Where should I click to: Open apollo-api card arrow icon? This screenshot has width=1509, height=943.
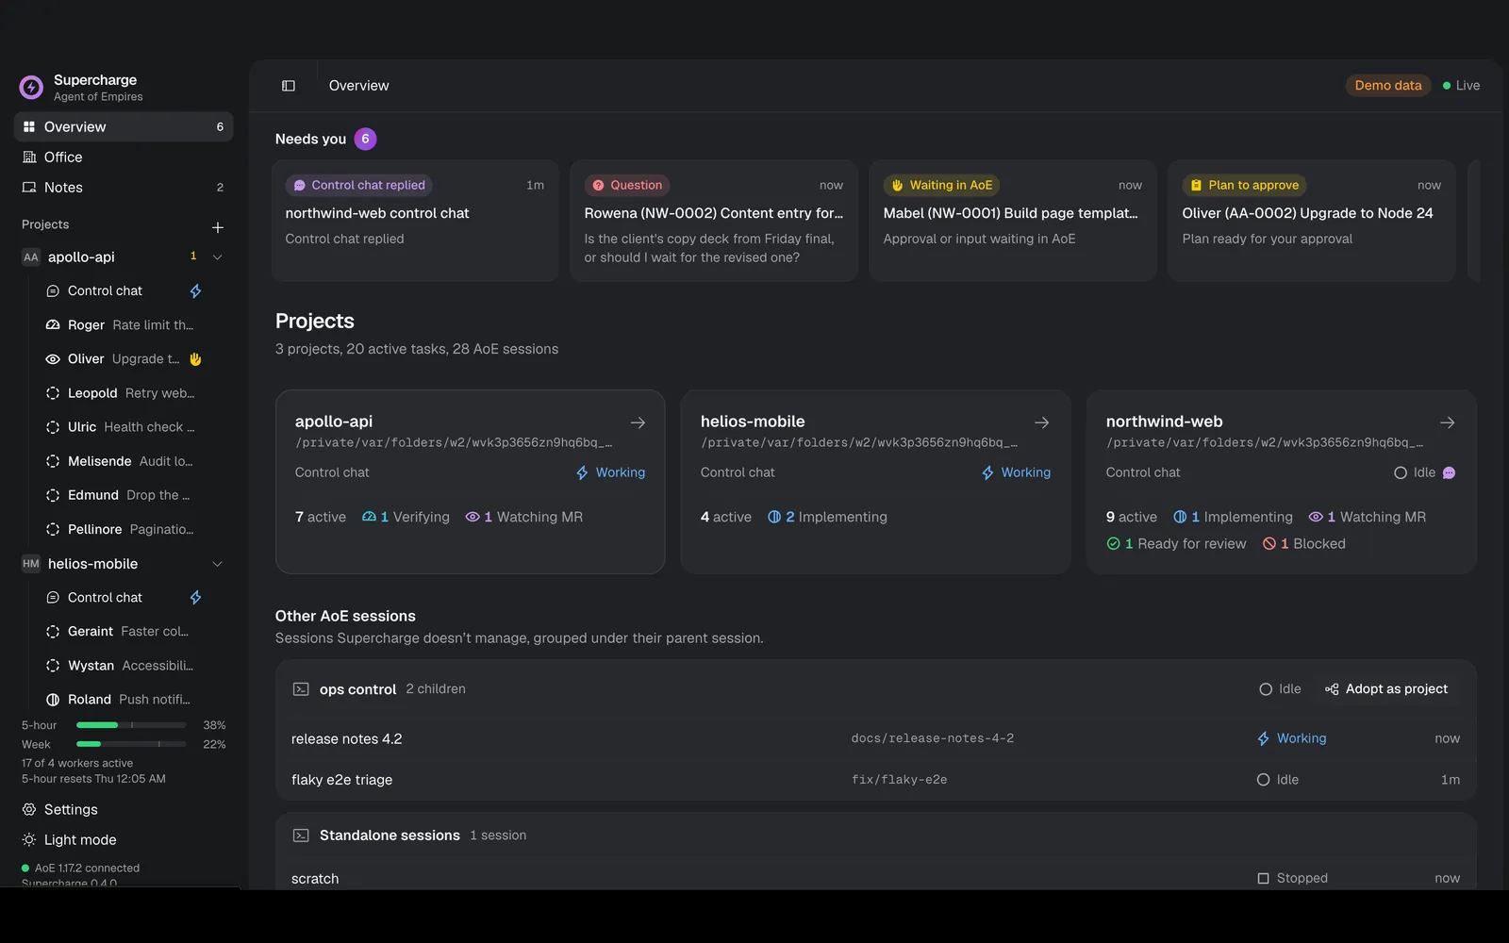[638, 422]
